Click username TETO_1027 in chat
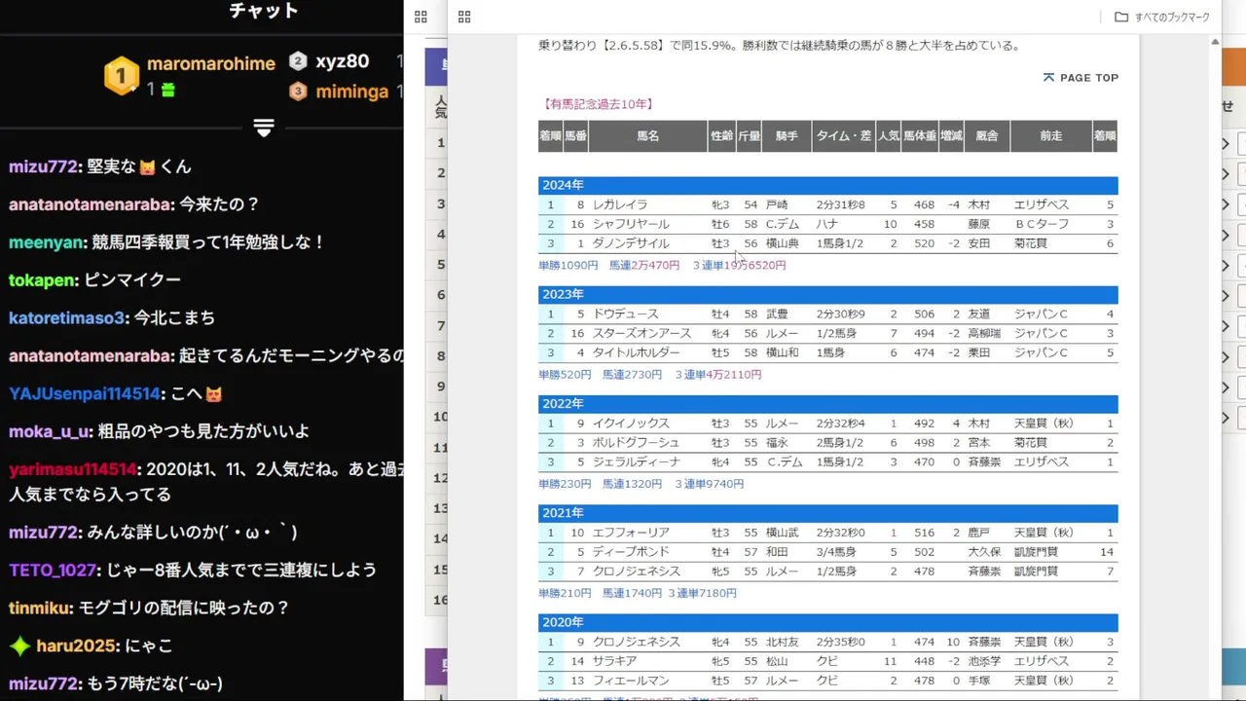 [53, 571]
